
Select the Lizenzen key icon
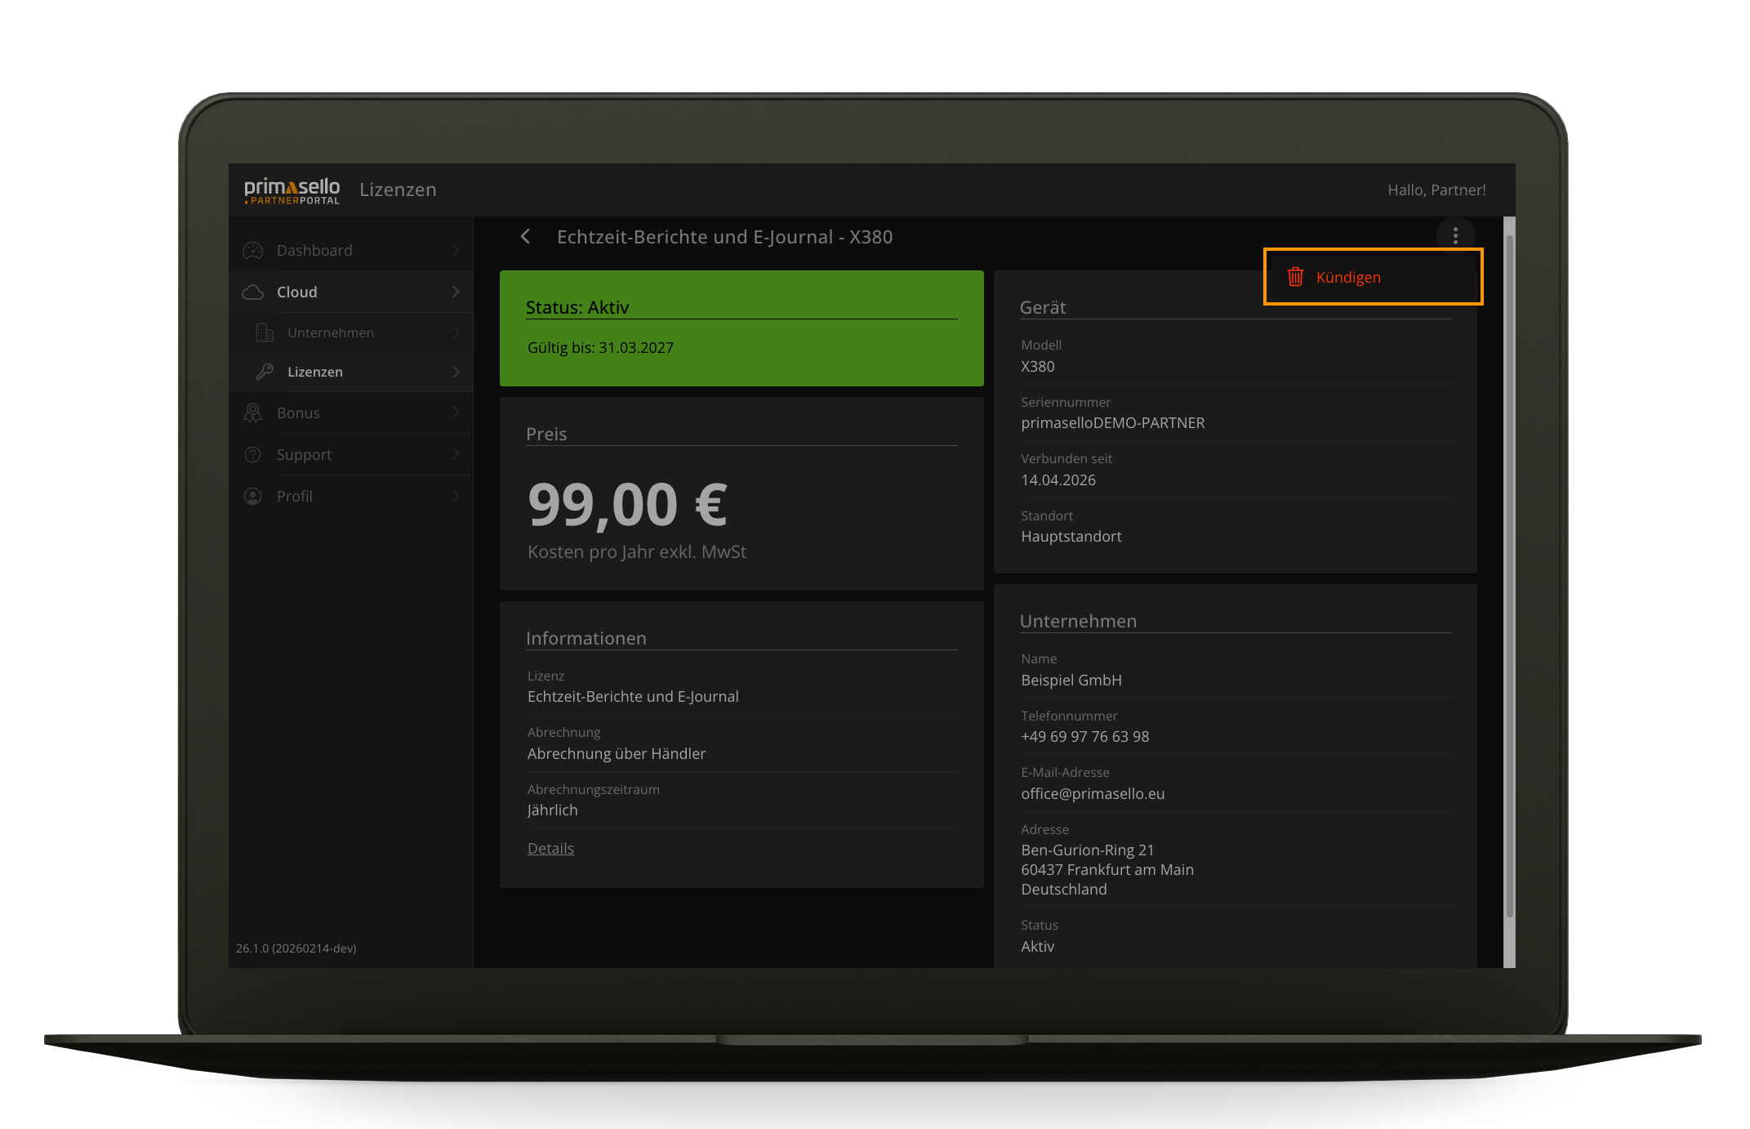click(x=264, y=372)
